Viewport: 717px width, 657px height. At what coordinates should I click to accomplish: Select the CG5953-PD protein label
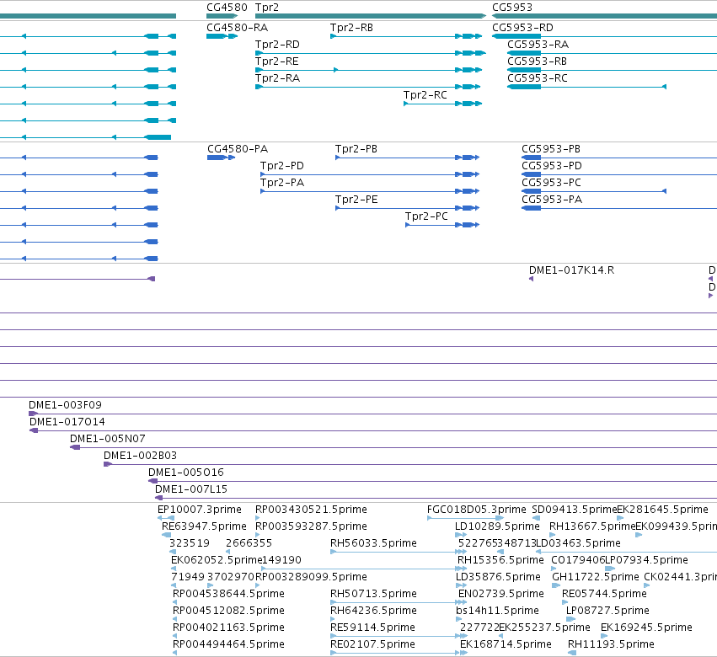(x=552, y=166)
